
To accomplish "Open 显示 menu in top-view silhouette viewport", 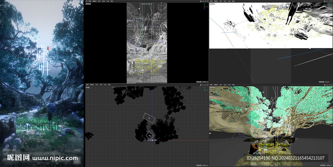I will click(x=97, y=85).
